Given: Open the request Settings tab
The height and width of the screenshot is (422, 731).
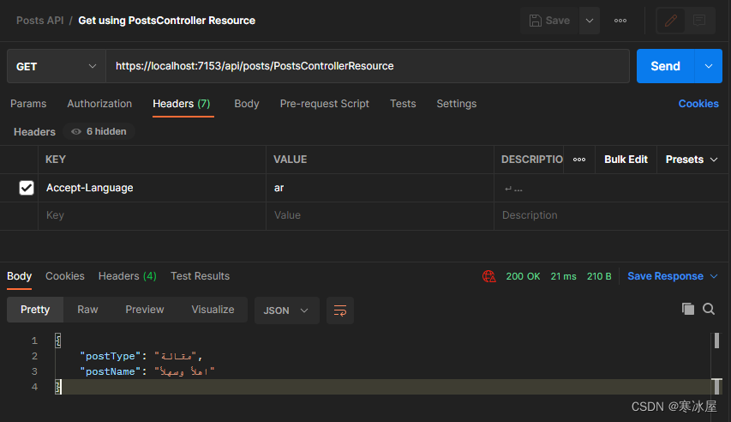Looking at the screenshot, I should 457,104.
